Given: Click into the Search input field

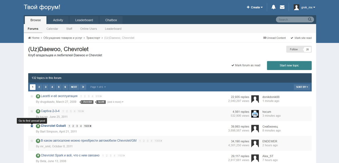Looking at the screenshot, I should tap(292, 20).
